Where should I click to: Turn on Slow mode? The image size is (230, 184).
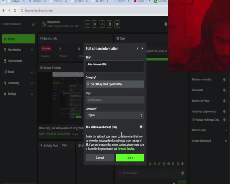(224, 90)
